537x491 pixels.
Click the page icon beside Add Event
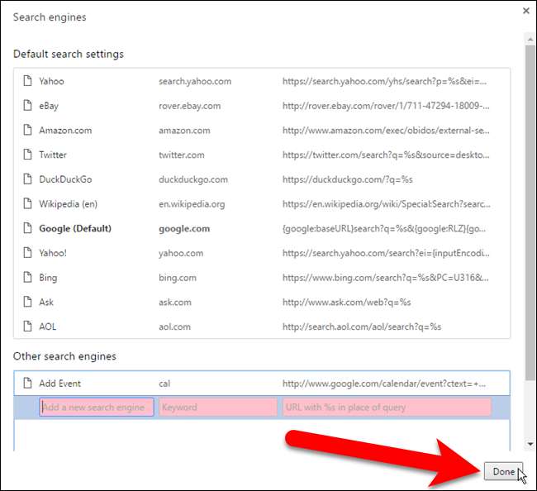[x=27, y=383]
